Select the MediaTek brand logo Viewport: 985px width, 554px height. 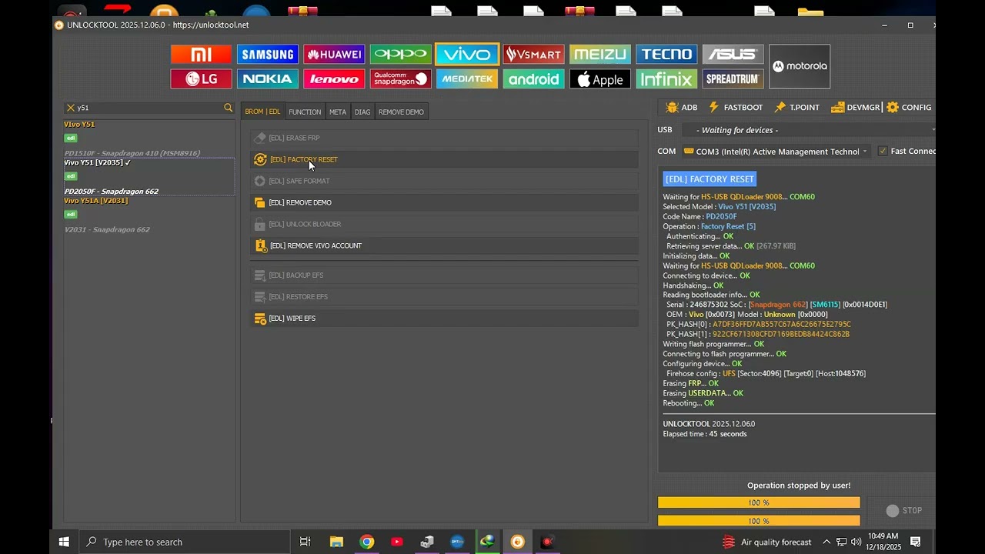(467, 79)
